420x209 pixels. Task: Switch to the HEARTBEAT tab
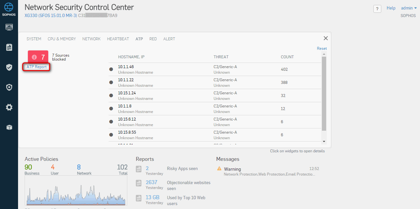pyautogui.click(x=118, y=39)
